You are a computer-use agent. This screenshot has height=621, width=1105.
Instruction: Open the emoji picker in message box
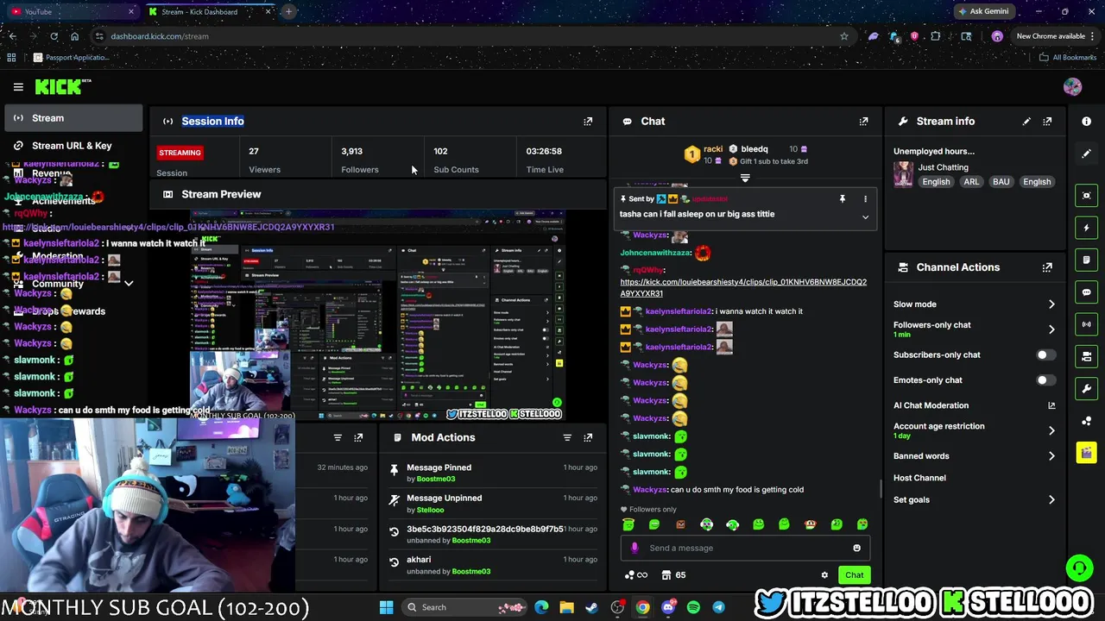click(x=856, y=549)
